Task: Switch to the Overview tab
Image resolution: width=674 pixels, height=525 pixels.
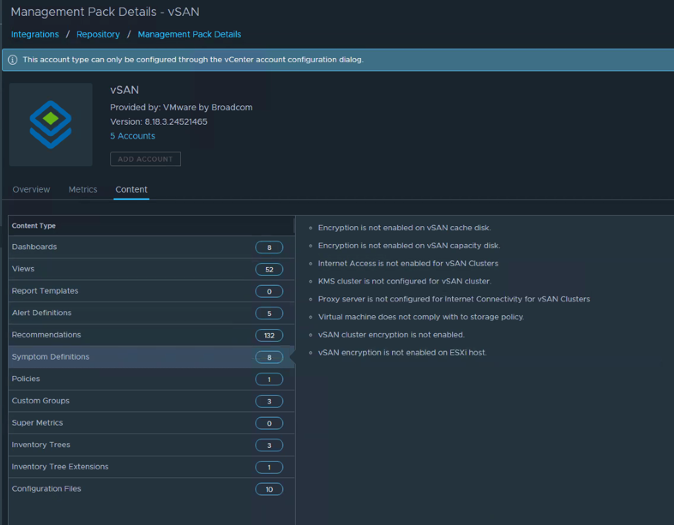Action: [31, 189]
